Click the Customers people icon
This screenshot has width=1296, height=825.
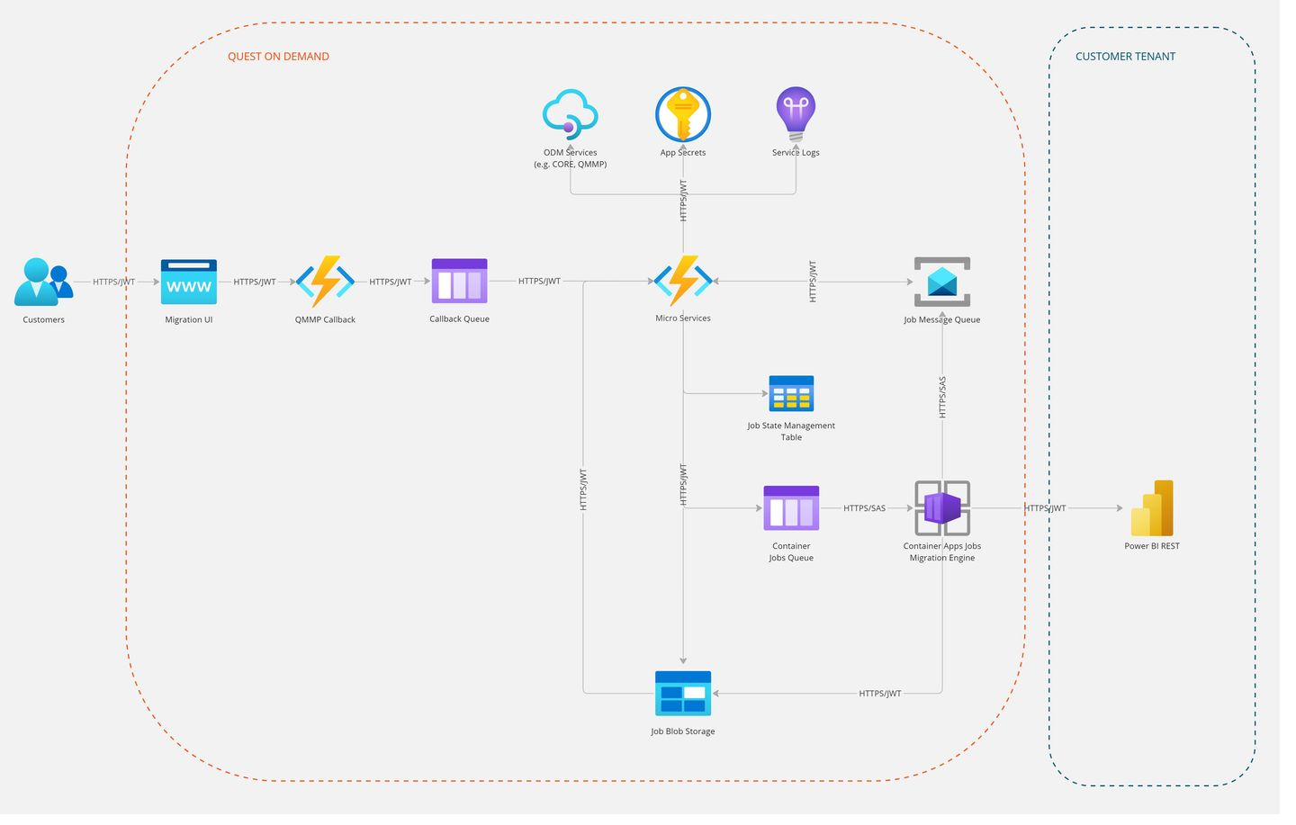(x=43, y=282)
